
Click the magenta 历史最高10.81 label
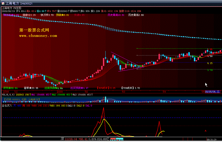[x=116, y=15]
